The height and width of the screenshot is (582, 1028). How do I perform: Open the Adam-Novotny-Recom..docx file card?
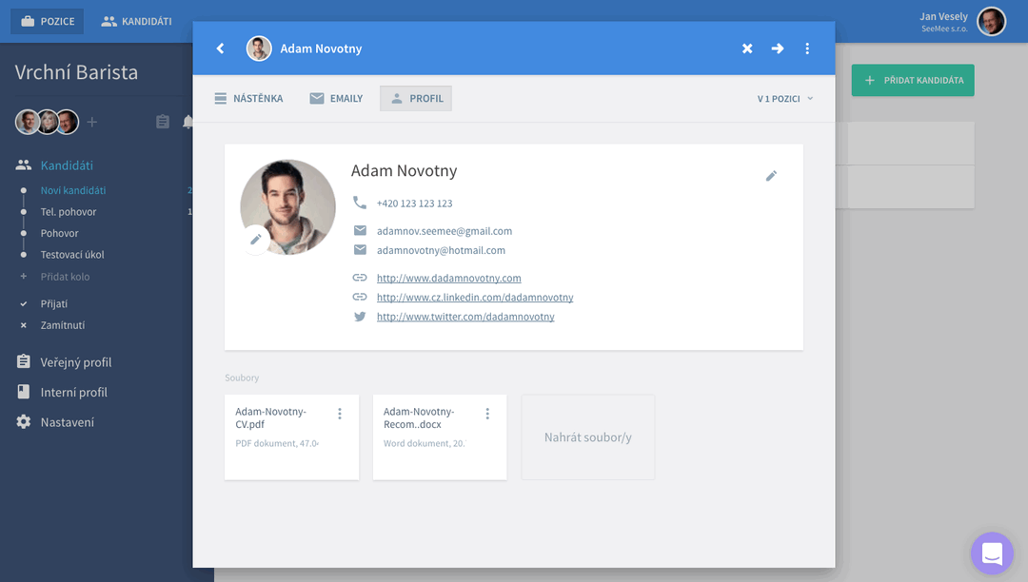440,436
